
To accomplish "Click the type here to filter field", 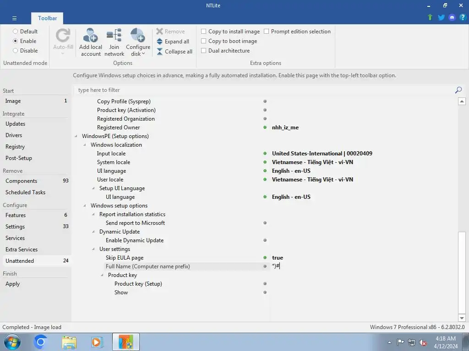I will 263,90.
